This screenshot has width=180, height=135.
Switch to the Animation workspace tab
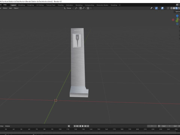point(69,5)
